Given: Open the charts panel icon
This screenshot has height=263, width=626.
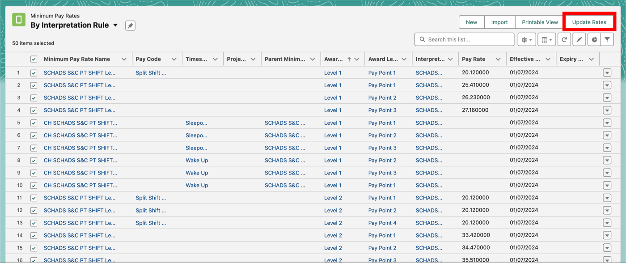Looking at the screenshot, I should (x=594, y=39).
